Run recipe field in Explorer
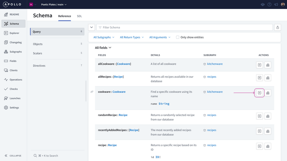The width and height of the screenshot is (287, 161). pyautogui.click(x=259, y=146)
